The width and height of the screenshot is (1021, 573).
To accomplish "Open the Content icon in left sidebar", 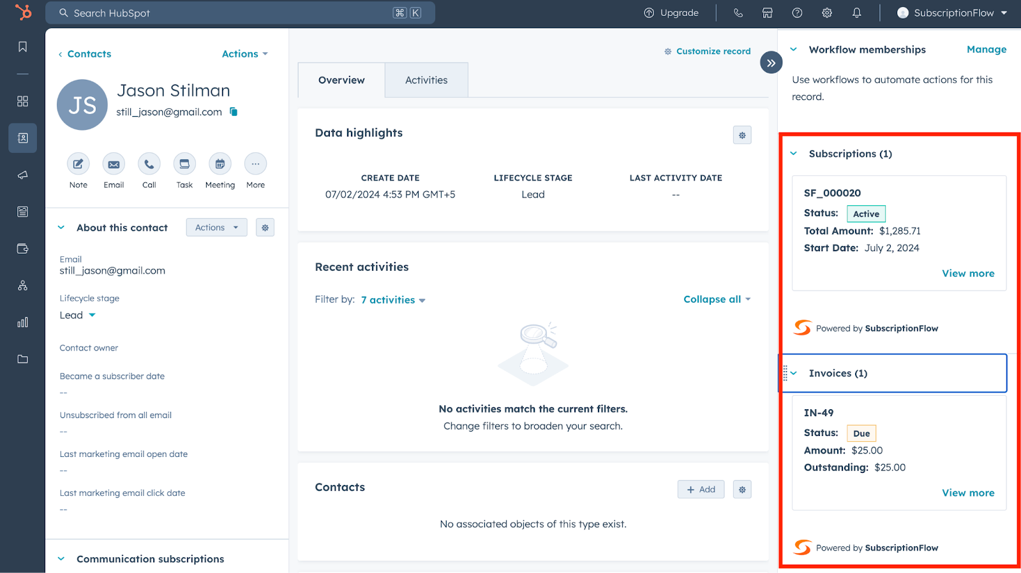I will [x=22, y=212].
